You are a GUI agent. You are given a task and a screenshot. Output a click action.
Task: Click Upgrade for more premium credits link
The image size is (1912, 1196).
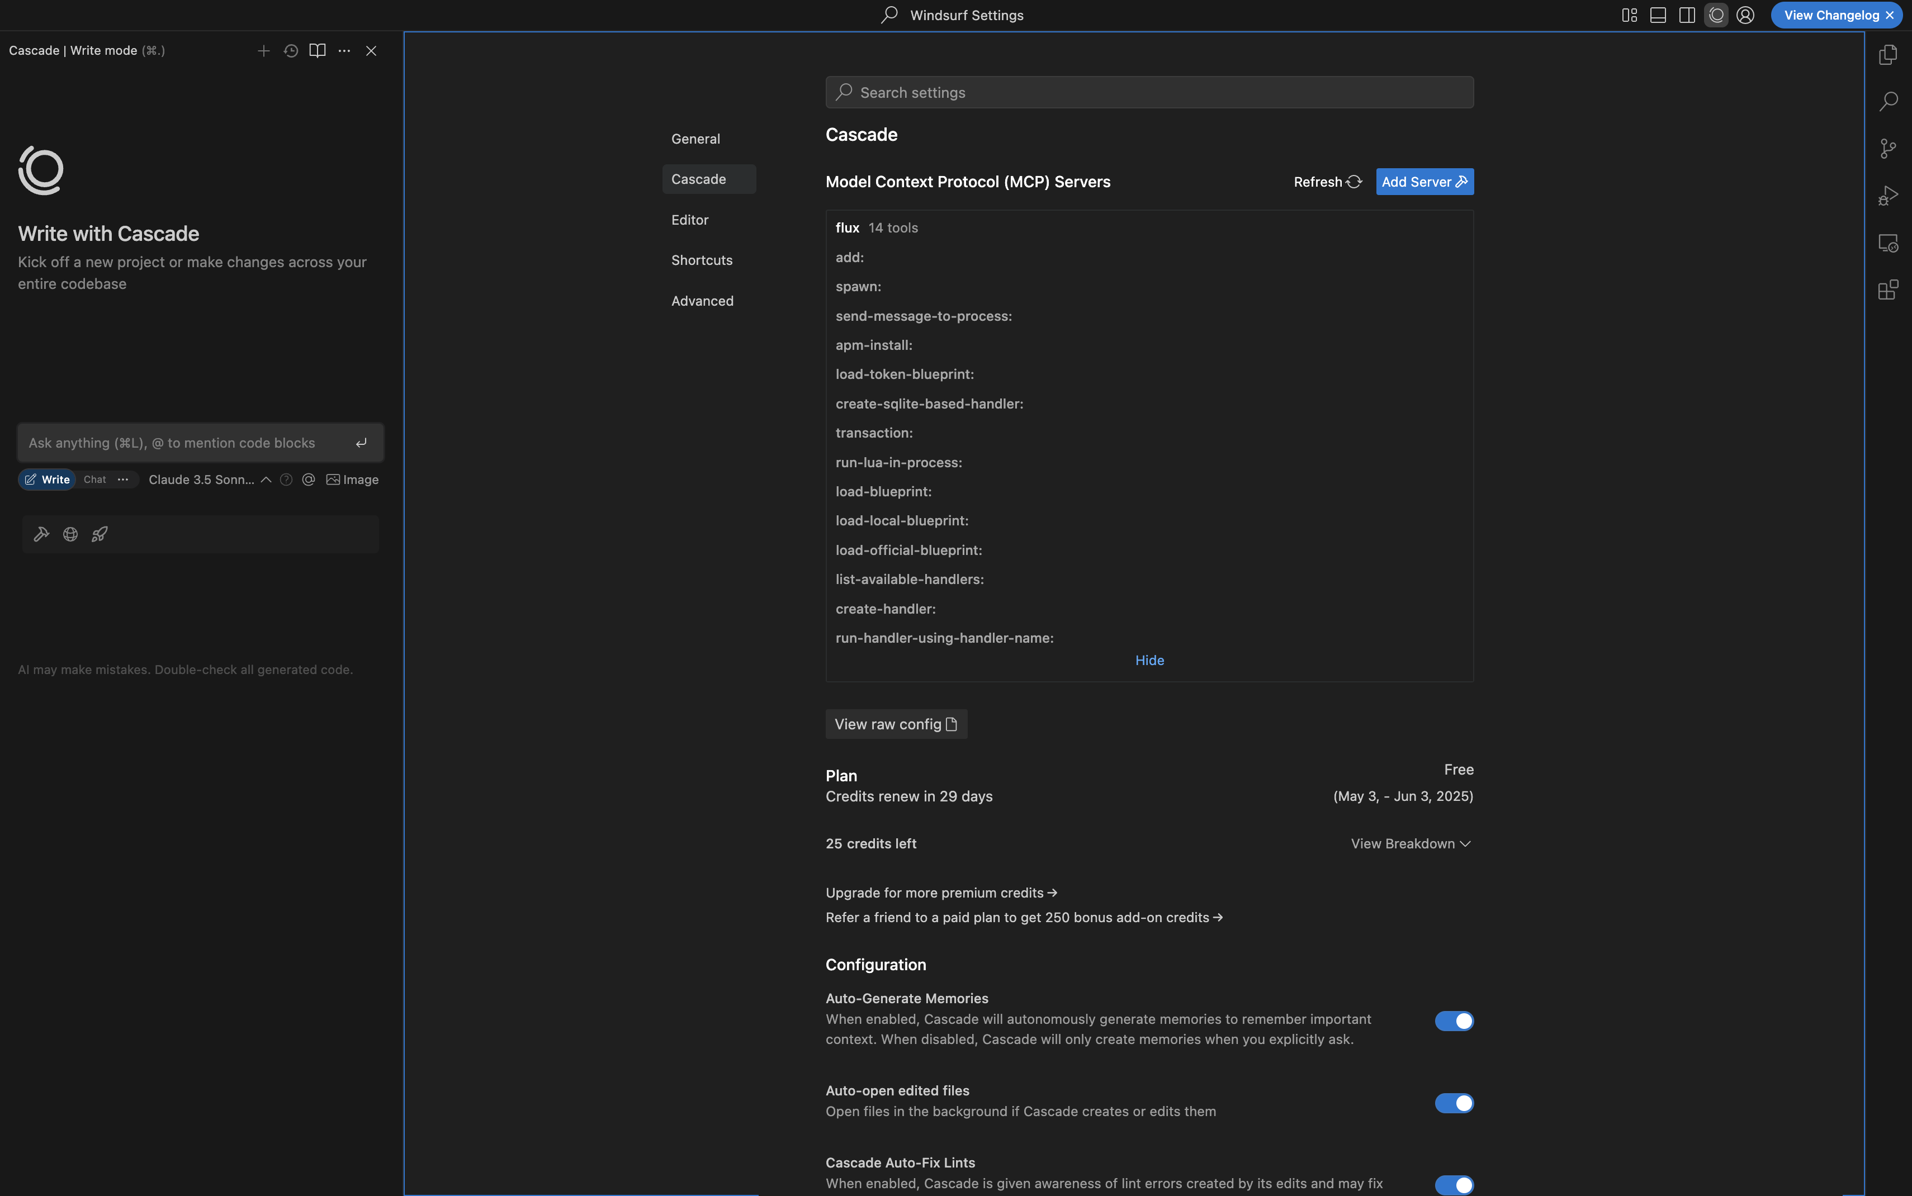940,893
